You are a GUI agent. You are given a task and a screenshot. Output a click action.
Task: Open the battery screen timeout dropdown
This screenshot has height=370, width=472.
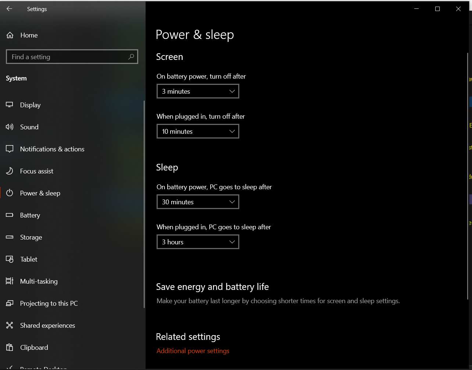(198, 91)
